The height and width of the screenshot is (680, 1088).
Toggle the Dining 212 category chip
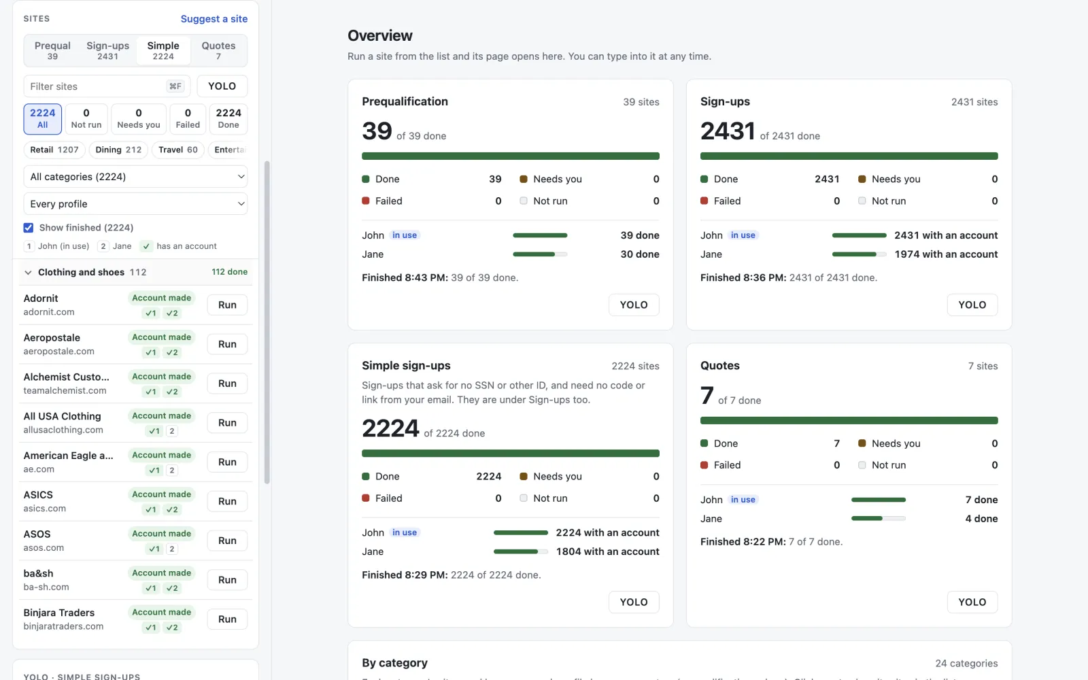pos(118,150)
